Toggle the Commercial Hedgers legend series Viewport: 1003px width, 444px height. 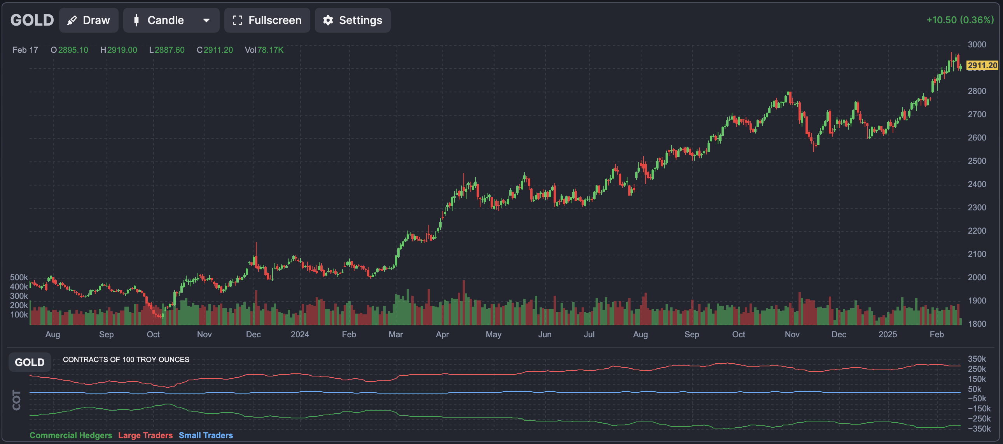pyautogui.click(x=71, y=435)
